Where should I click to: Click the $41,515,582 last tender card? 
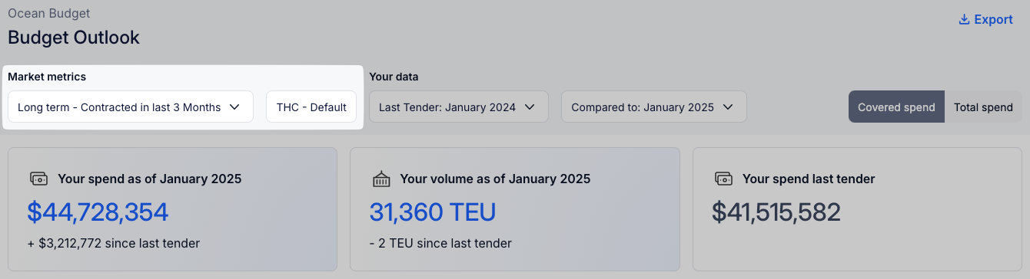coord(858,209)
